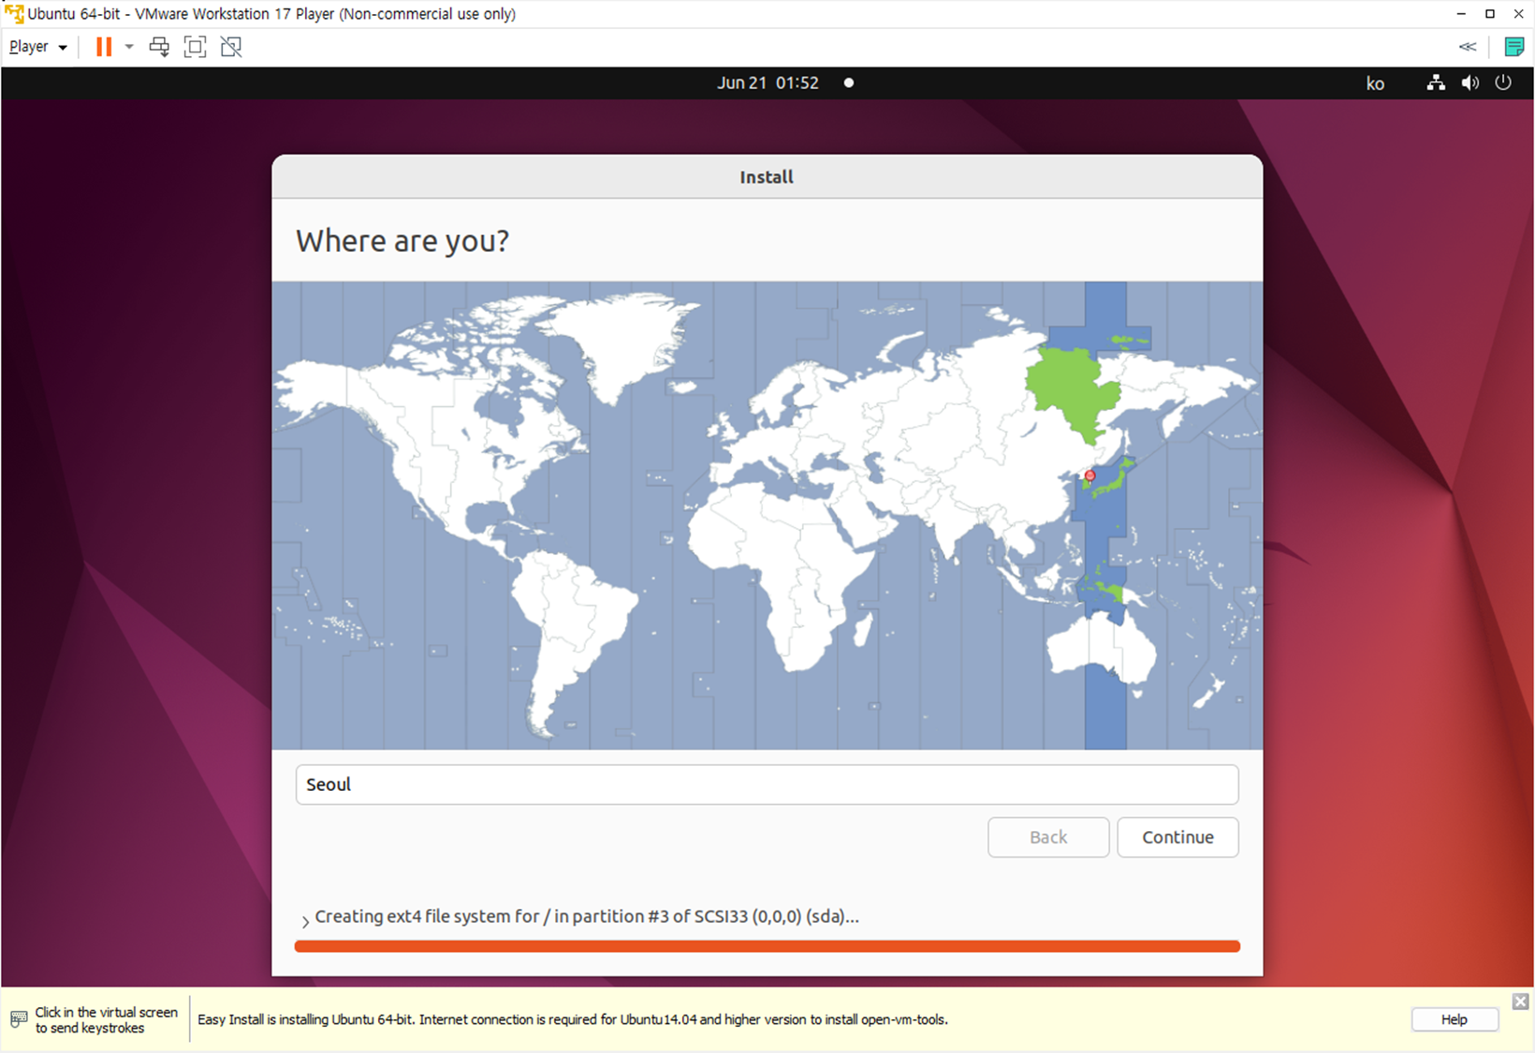Click the Install window title

tap(767, 177)
